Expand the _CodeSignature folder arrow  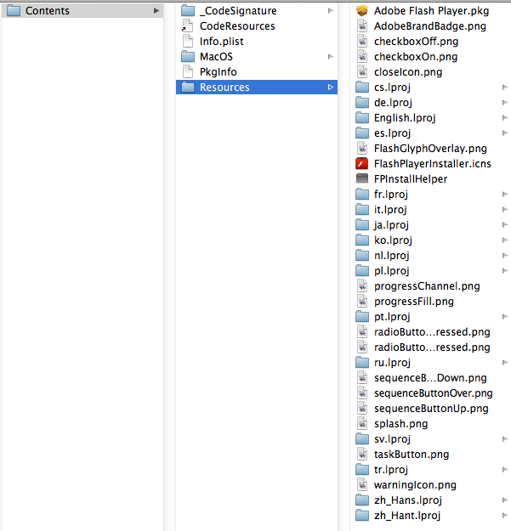tap(331, 11)
